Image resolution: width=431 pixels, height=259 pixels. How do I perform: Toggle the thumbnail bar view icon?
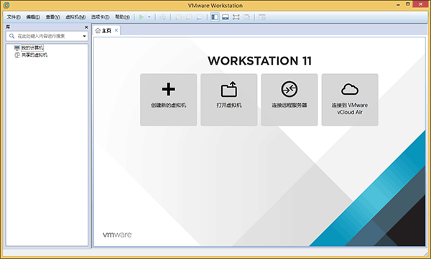click(226, 17)
